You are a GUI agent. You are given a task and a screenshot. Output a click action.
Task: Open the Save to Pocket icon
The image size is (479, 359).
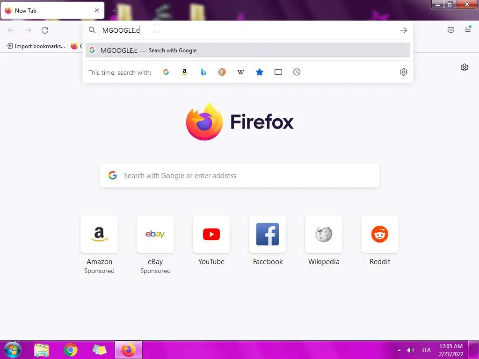coord(450,30)
